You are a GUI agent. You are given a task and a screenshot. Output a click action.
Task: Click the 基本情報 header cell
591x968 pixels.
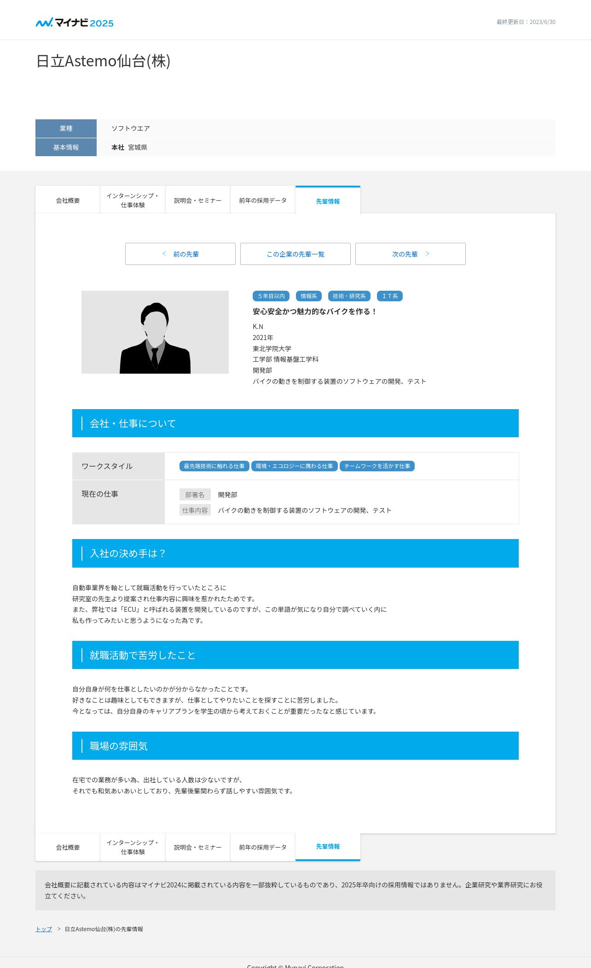point(66,147)
